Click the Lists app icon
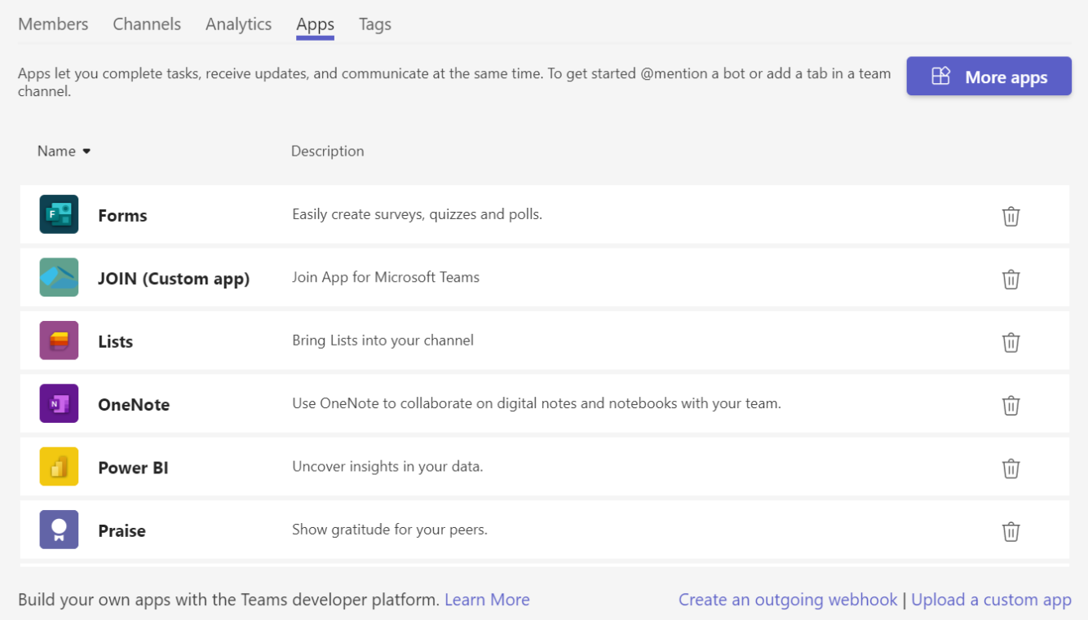Viewport: 1088px width, 620px height. point(59,341)
